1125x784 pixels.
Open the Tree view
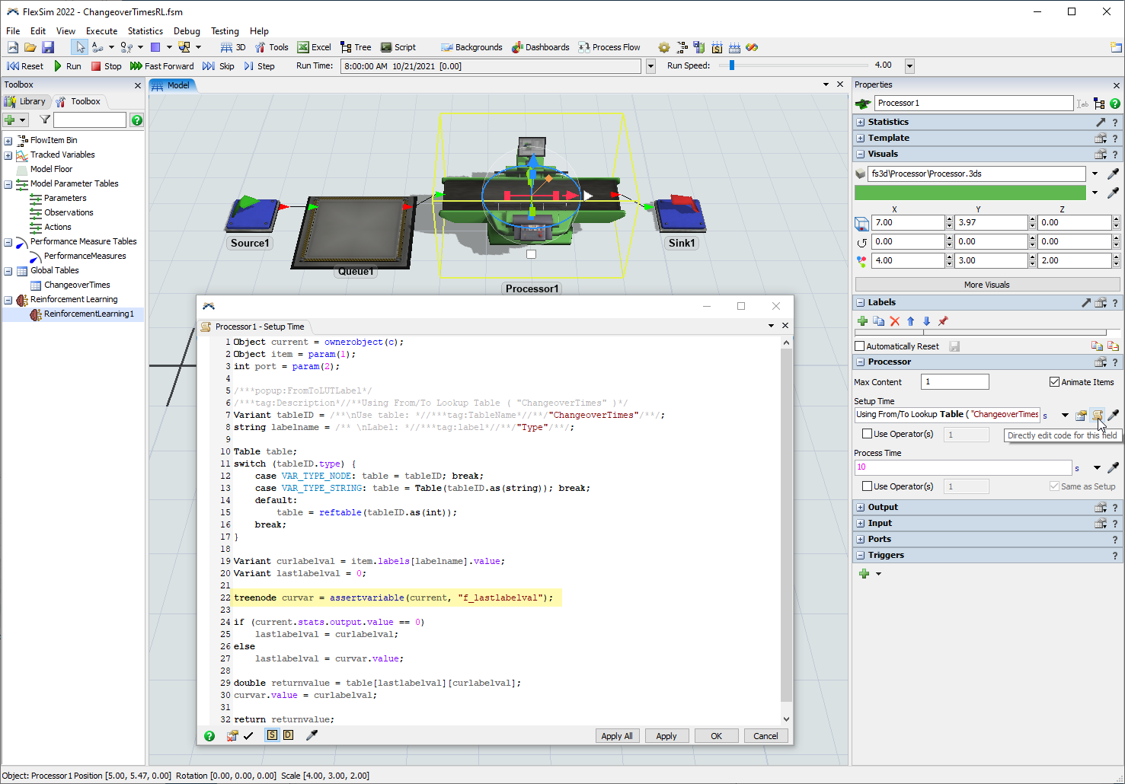[356, 47]
